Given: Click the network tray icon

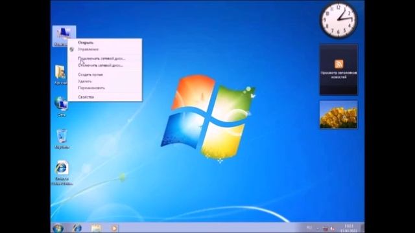Looking at the screenshot, I should pyautogui.click(x=326, y=228).
